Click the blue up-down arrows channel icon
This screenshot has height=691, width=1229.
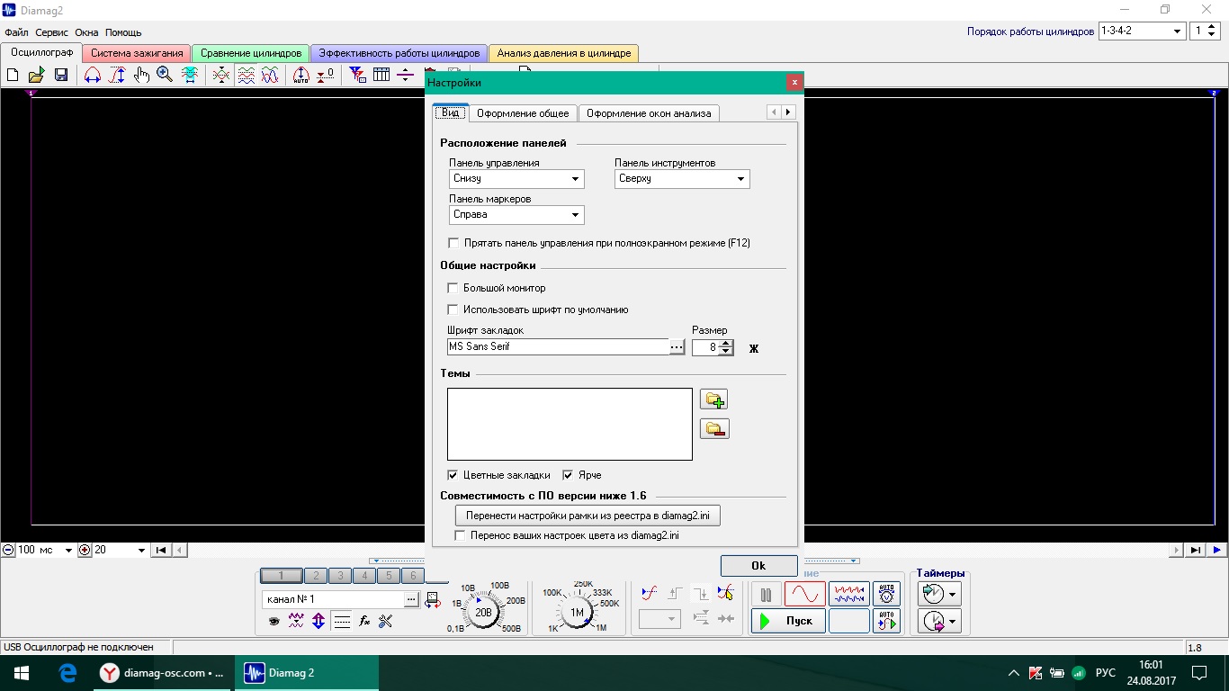(x=318, y=621)
